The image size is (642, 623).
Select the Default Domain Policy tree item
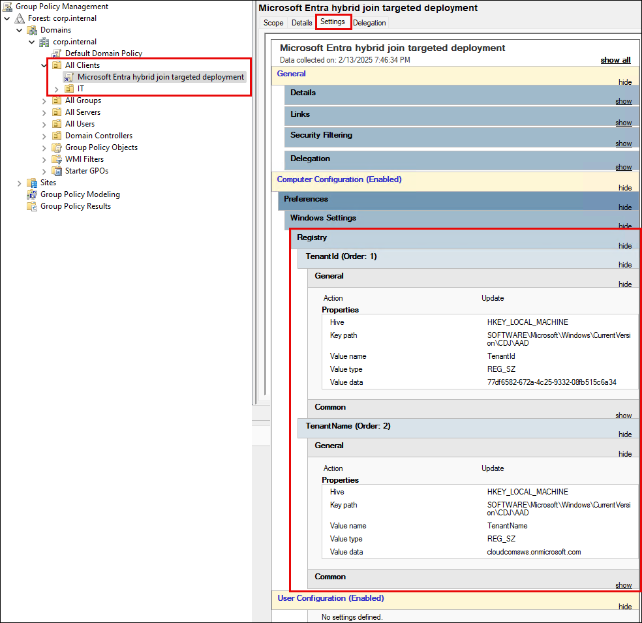104,53
